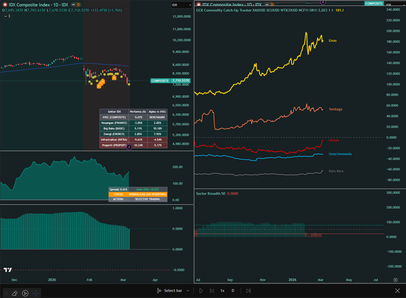The image size is (406, 298).
Task: Change the 1x replay speed
Action: (222, 291)
